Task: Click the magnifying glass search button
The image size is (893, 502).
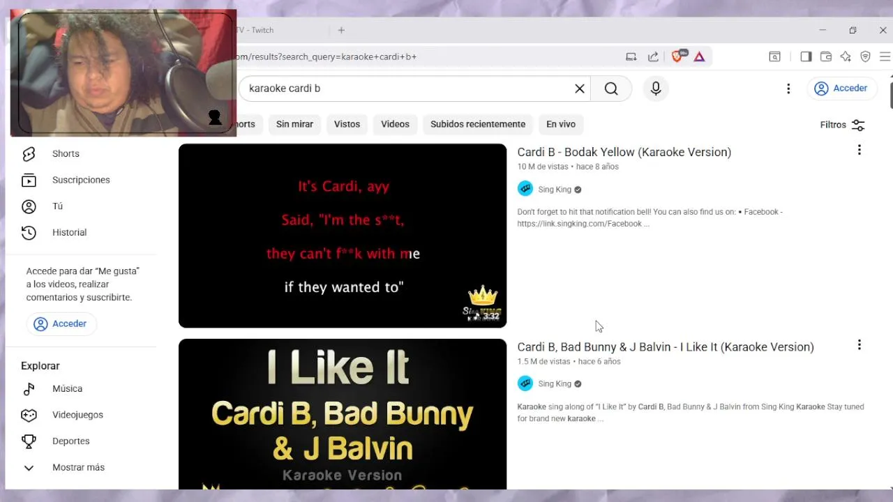Action: [x=611, y=89]
